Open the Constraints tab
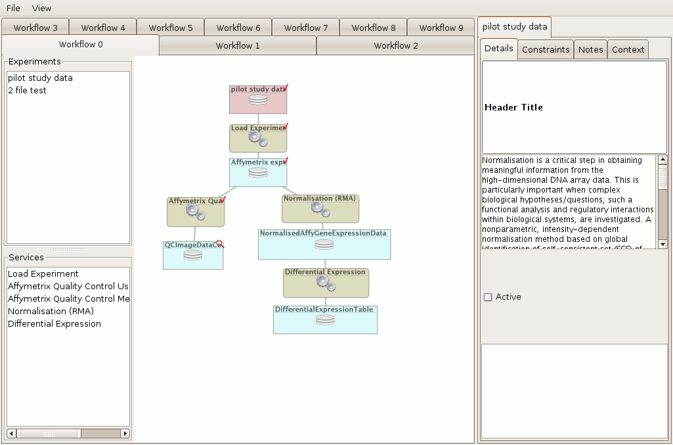This screenshot has height=445, width=673. pos(546,49)
